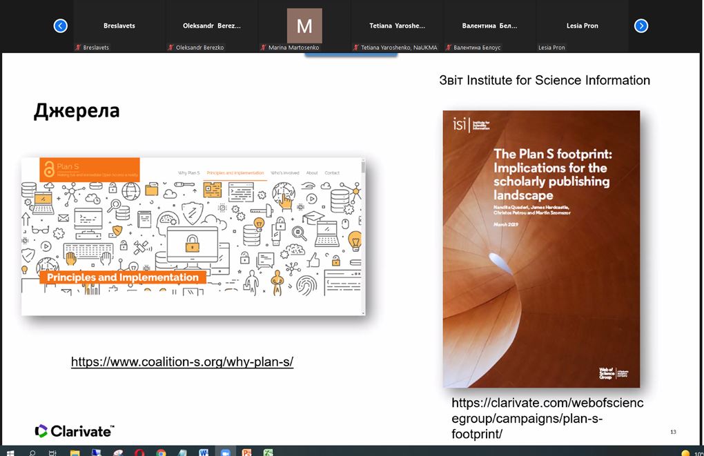This screenshot has width=704, height=456.
Task: Click muted microphone icon beside Marina Martosenko
Action: tap(264, 47)
